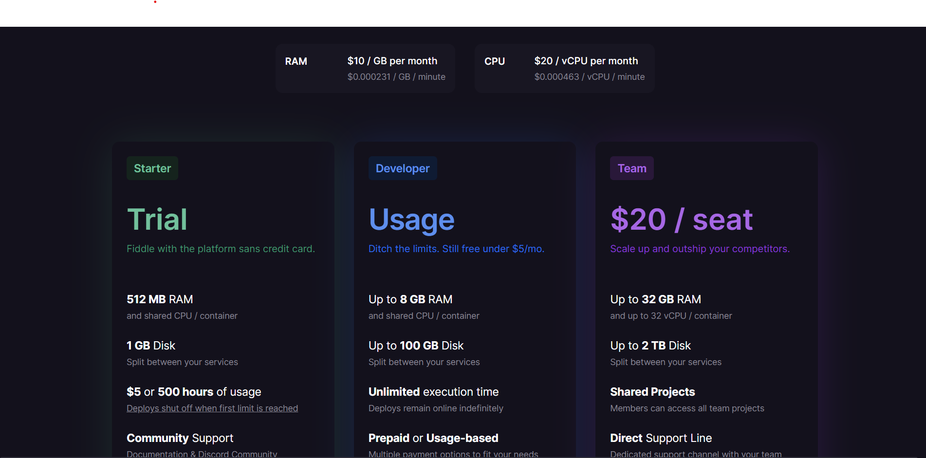Click 'Split between your services' under 2 TB Disk
The image size is (926, 458).
[666, 362]
